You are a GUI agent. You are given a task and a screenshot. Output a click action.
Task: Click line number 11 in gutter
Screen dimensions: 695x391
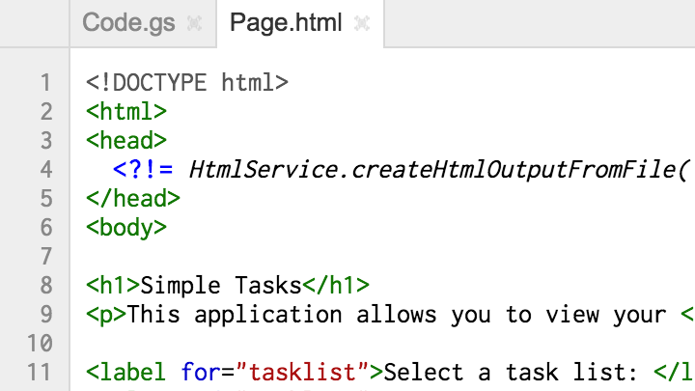[x=40, y=373]
